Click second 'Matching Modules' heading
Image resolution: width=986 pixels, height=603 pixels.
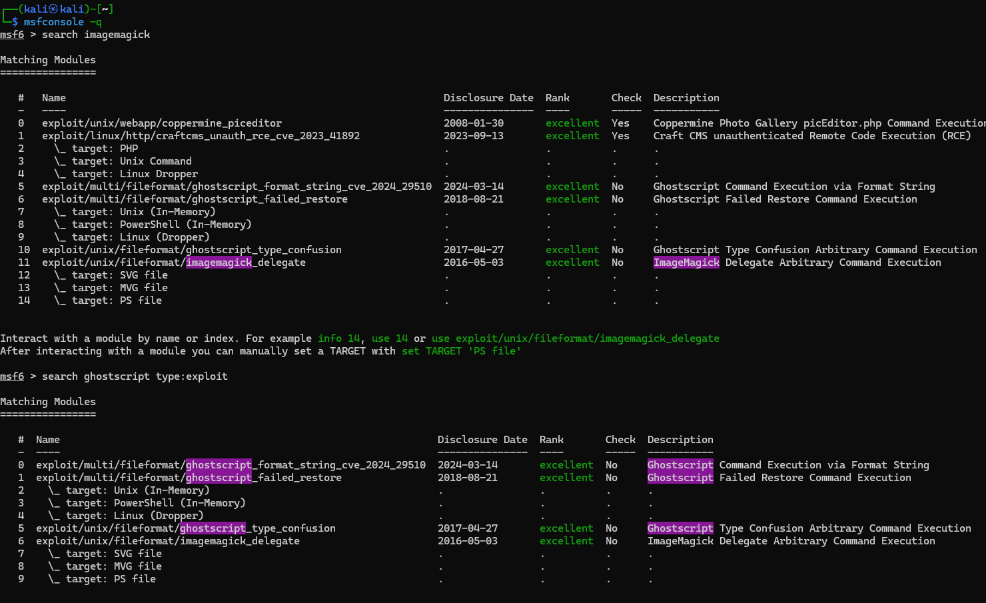point(48,402)
